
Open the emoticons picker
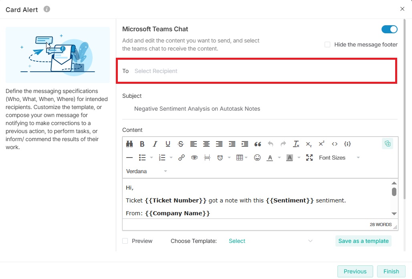tap(257, 158)
